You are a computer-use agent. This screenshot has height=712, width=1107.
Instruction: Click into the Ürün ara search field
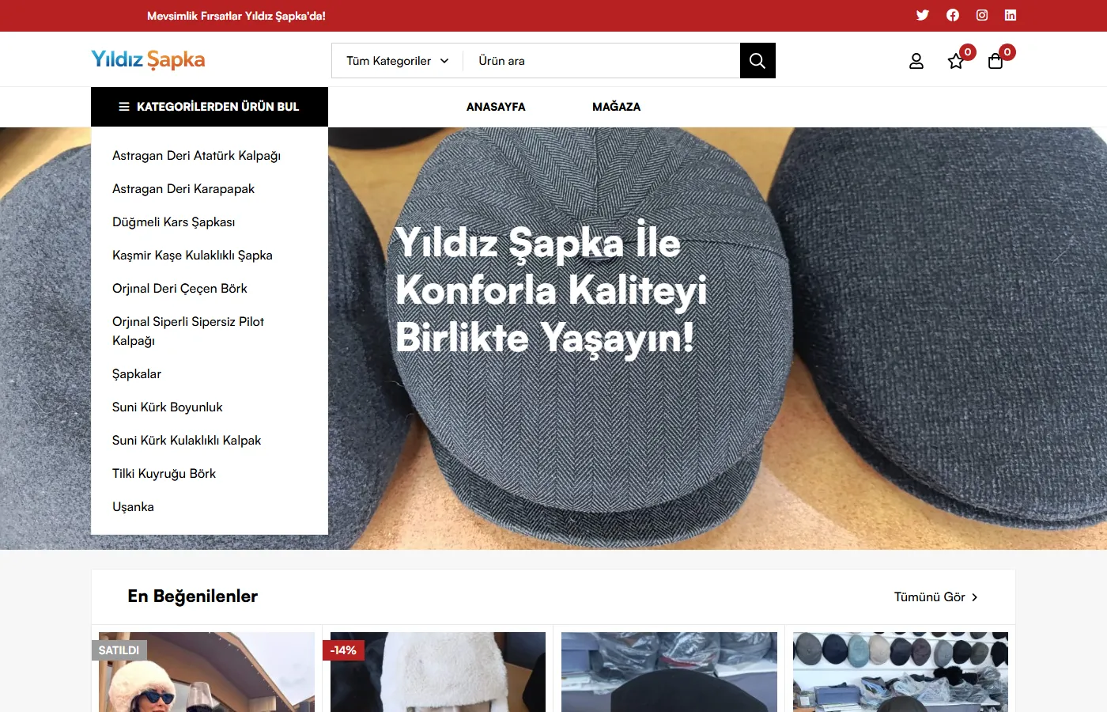pos(602,61)
